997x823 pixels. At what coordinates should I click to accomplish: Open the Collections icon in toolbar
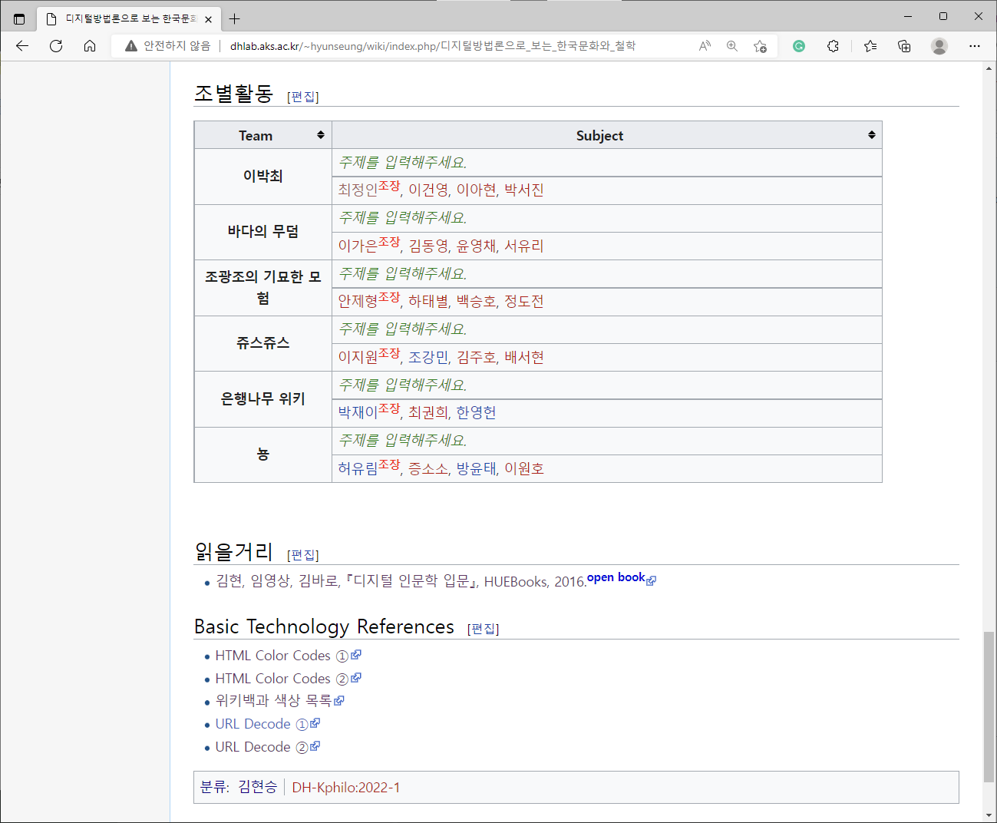(x=904, y=46)
